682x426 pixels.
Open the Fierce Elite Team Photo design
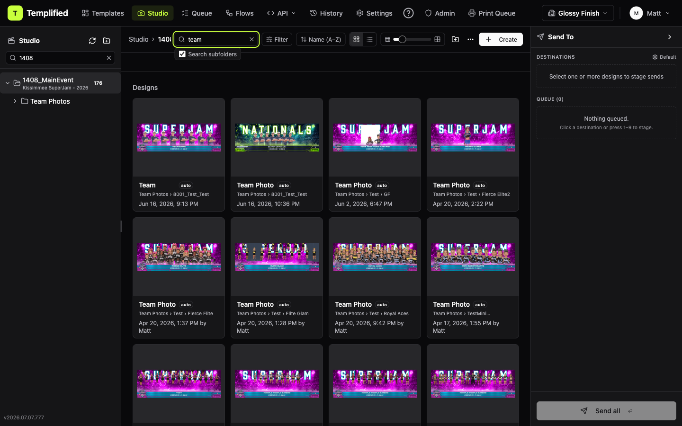coord(179,278)
